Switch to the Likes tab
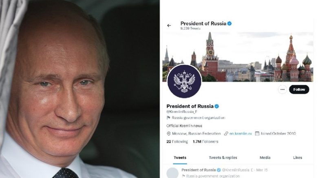The width and height of the screenshot is (318, 178). tap(297, 158)
